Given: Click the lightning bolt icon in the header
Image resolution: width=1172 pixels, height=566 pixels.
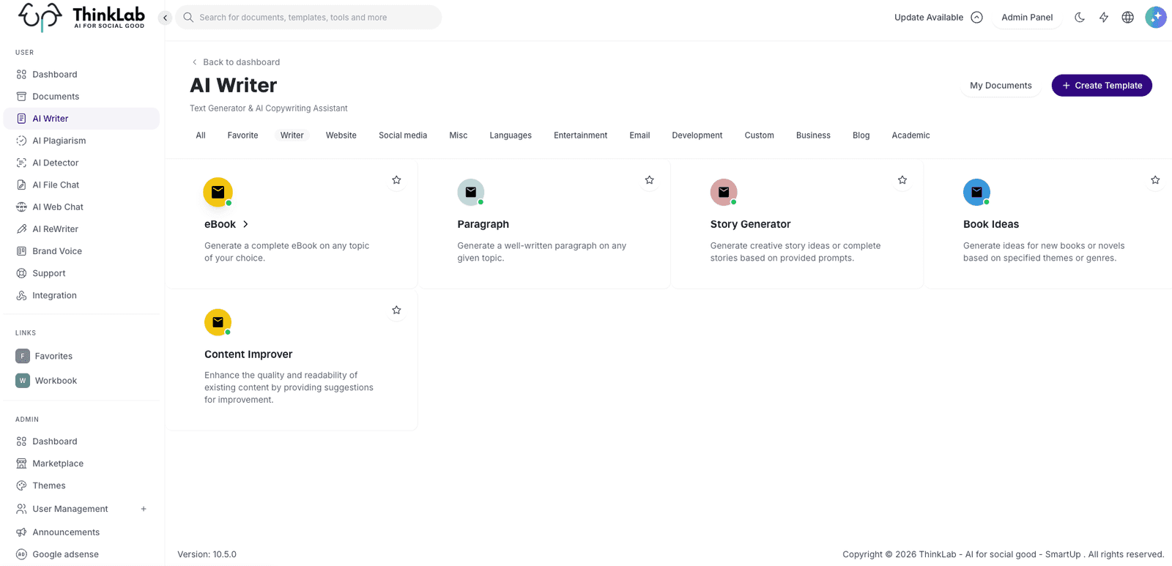Looking at the screenshot, I should pyautogui.click(x=1104, y=17).
